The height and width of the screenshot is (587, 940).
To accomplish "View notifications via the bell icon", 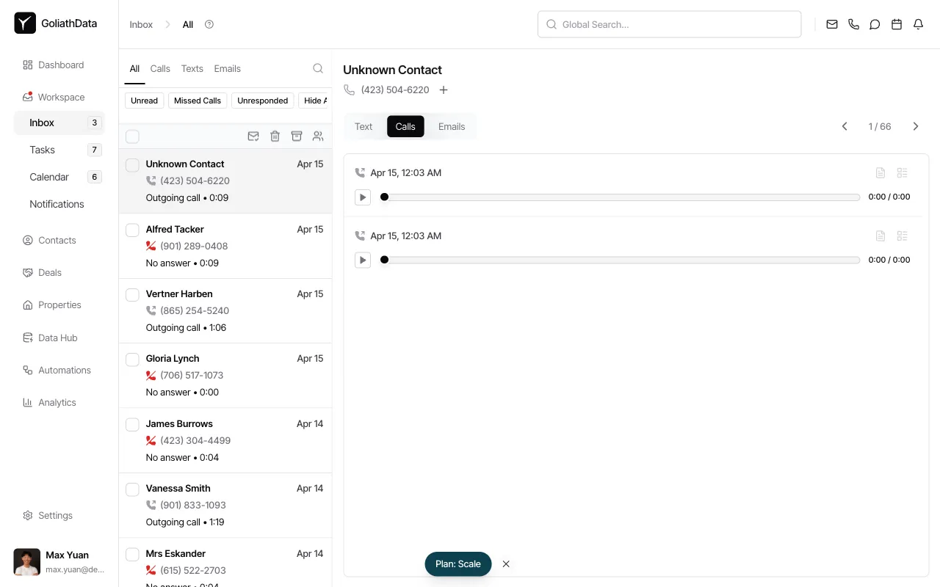I will pyautogui.click(x=917, y=24).
